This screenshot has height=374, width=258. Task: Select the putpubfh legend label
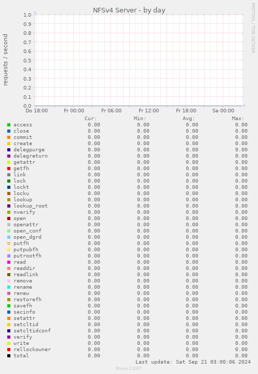(26, 250)
